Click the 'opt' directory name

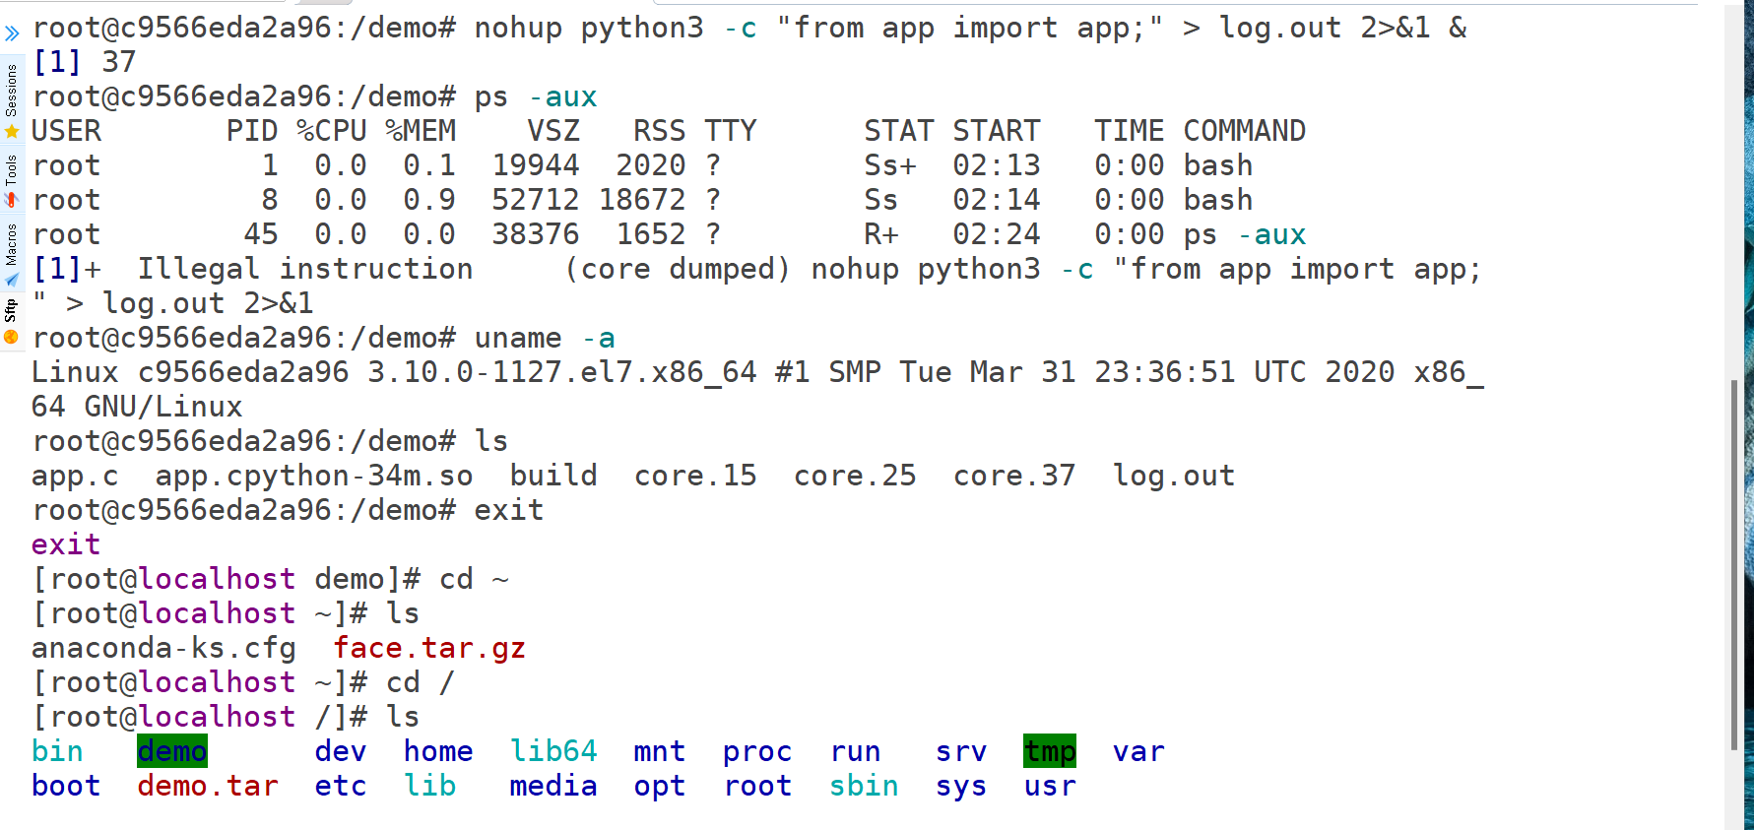coord(660,788)
